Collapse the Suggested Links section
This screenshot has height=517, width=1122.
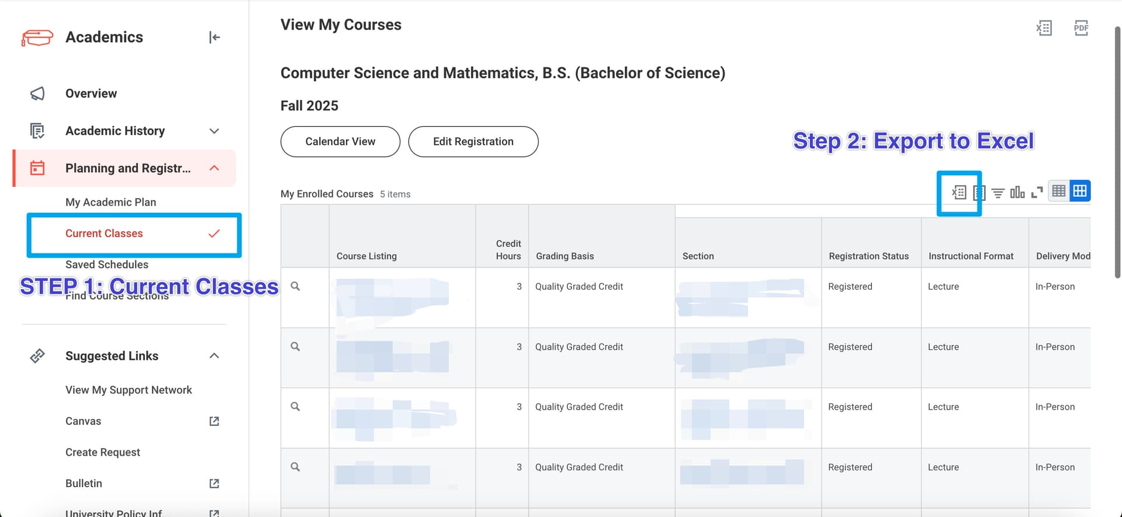point(214,356)
